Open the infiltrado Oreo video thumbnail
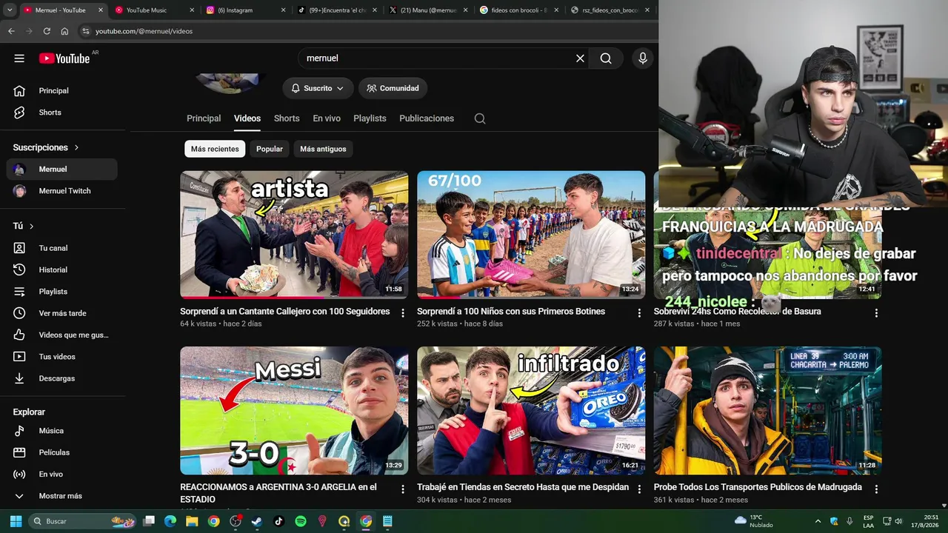 531,410
